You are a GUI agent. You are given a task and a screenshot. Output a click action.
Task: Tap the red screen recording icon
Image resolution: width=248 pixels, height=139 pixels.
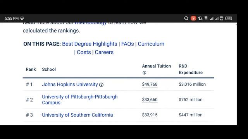click(193, 18)
